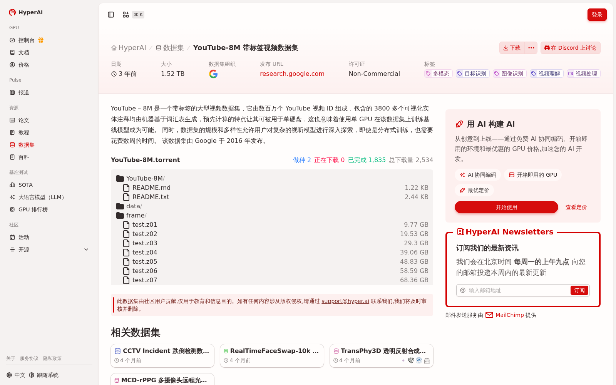Click the 开始使用 button

point(506,207)
